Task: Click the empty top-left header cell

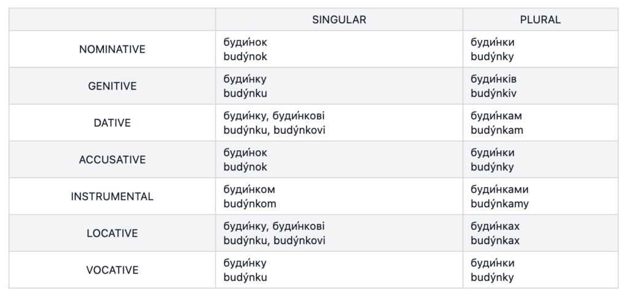Action: [112, 20]
